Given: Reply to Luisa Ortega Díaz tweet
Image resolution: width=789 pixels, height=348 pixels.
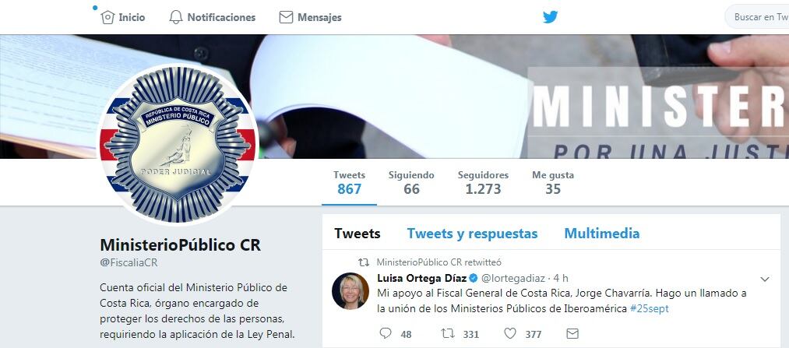Looking at the screenshot, I should pyautogui.click(x=386, y=333).
